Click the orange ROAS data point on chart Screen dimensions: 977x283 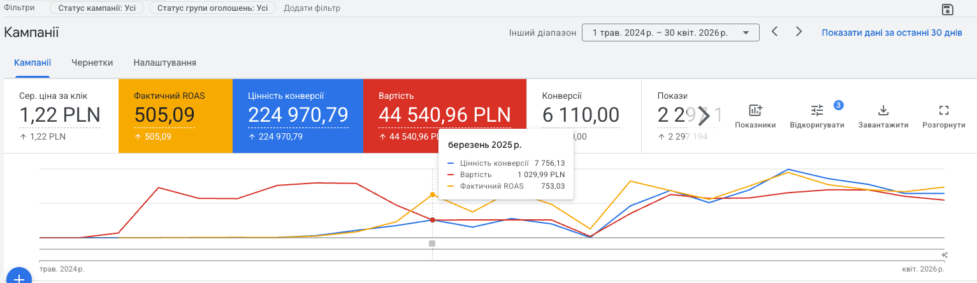[x=433, y=194]
